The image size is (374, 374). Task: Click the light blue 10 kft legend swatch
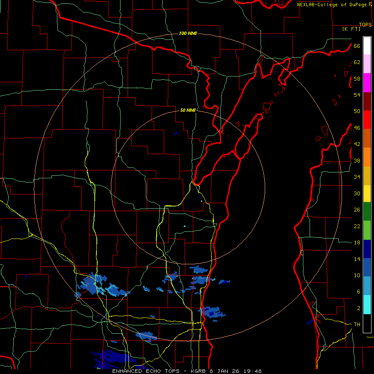pyautogui.click(x=367, y=286)
